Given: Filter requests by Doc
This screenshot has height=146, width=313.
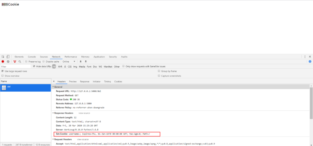Looking at the screenshot, I should coord(95,66).
